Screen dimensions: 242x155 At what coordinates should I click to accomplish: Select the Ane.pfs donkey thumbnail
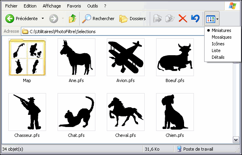[x=76, y=57]
